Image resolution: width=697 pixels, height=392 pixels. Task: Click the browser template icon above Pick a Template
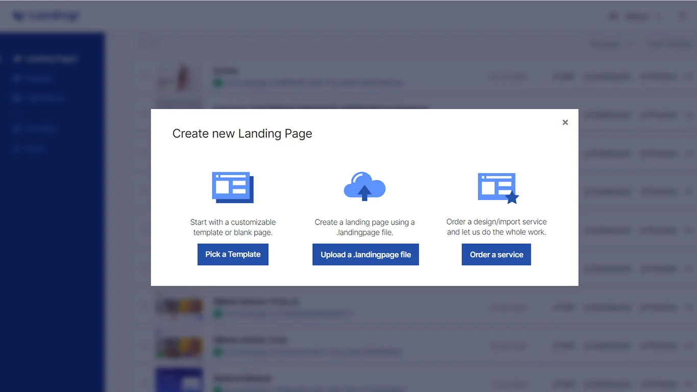tap(232, 187)
